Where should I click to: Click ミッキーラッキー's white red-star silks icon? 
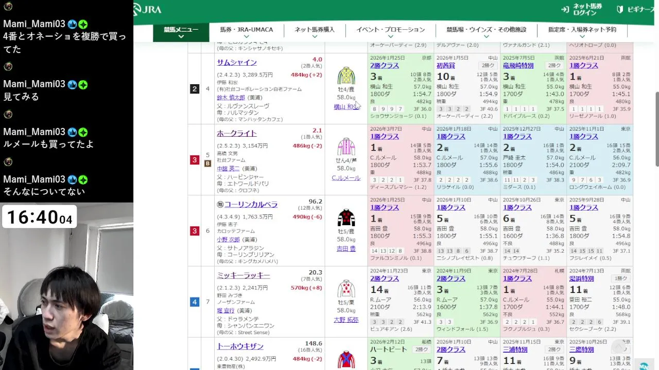click(346, 288)
